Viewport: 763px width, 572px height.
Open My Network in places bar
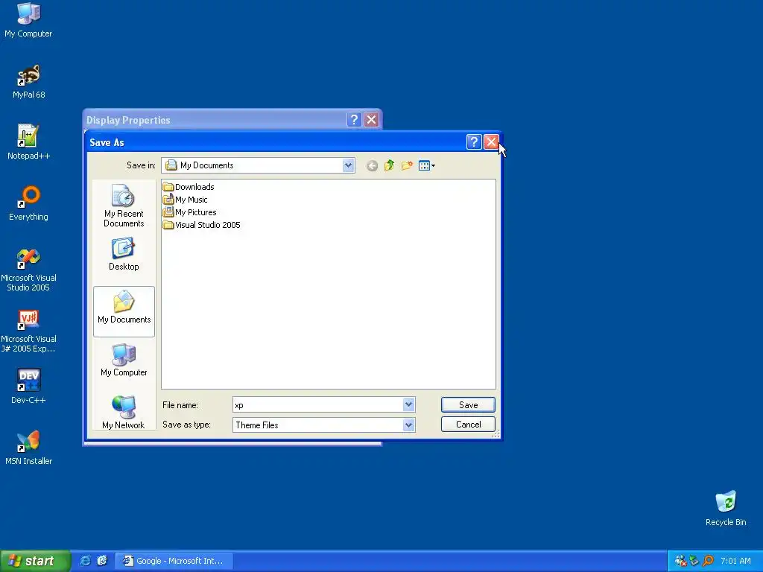pyautogui.click(x=124, y=413)
